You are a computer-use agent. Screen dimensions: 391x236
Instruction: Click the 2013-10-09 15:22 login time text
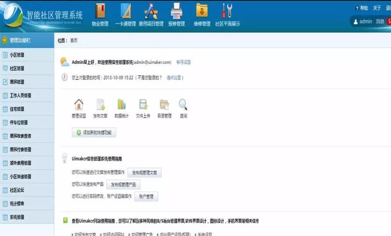click(x=118, y=78)
